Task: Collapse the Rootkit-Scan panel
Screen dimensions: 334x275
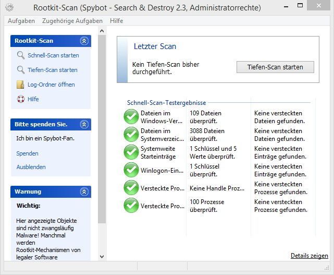Action: (x=84, y=41)
